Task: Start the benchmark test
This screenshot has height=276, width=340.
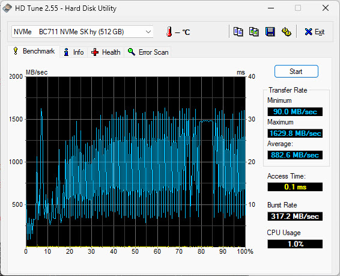Action: tap(296, 72)
